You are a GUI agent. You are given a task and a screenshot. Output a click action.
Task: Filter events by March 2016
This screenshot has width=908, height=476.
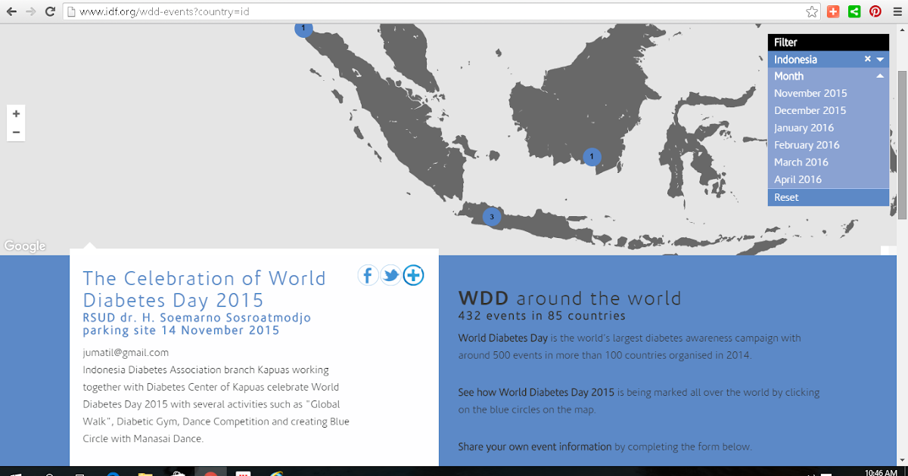[x=801, y=162]
